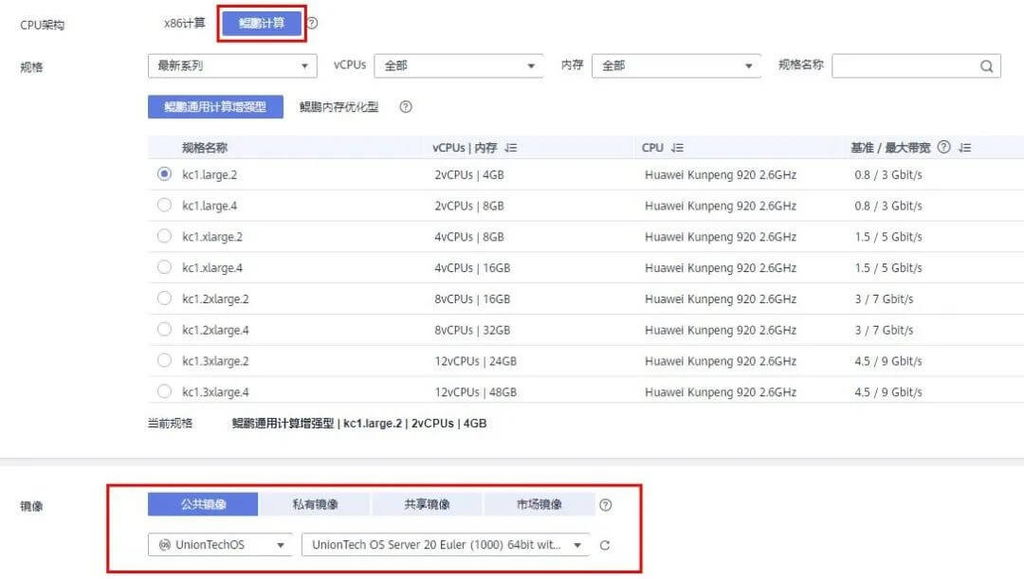
Task: Click 8vCPUs | 32GB cell
Action: (472, 331)
